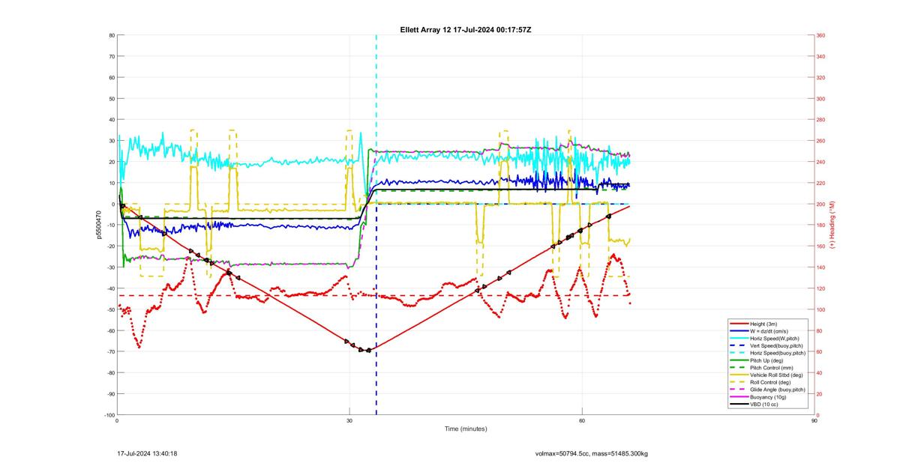Click the left axis tick label '-100'
This screenshot has height=466, width=900.
point(109,415)
